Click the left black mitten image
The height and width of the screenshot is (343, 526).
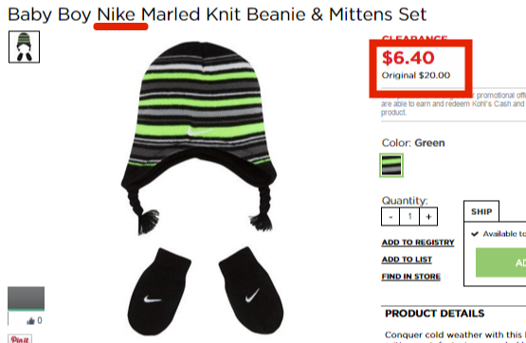click(x=158, y=292)
